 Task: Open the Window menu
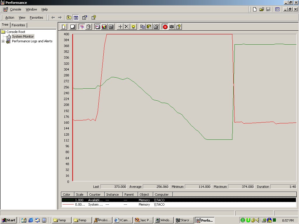(x=31, y=9)
